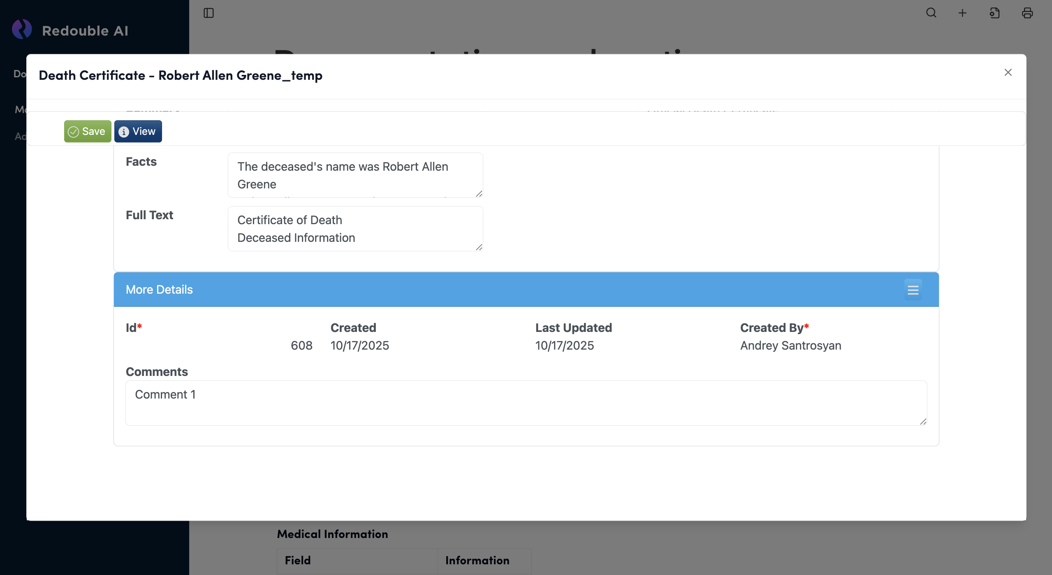Click Created By Andrey Santrosyan
The image size is (1052, 575).
(790, 345)
